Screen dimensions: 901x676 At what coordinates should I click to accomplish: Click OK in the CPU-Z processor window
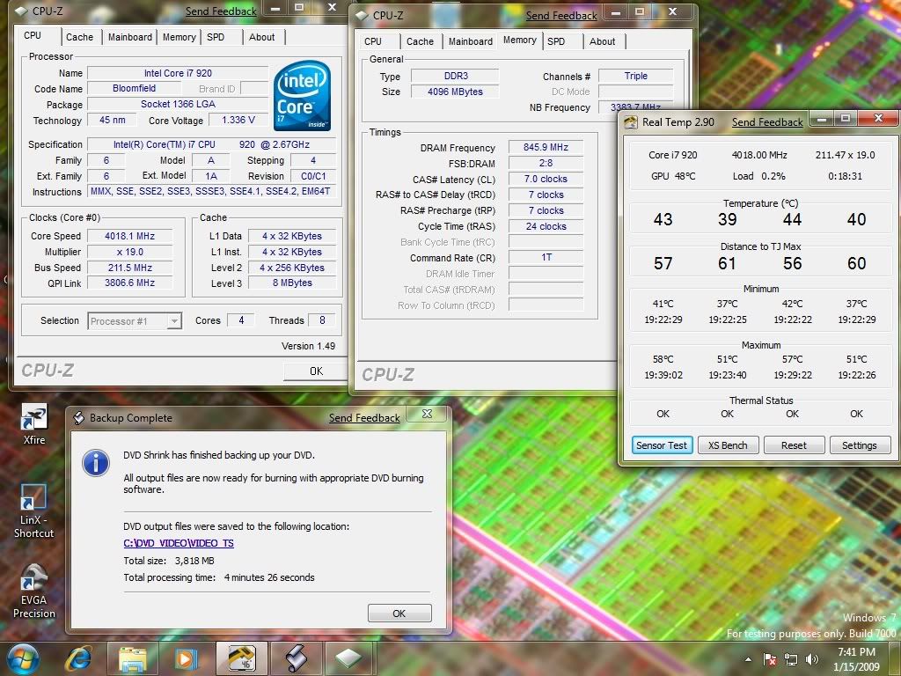pyautogui.click(x=316, y=371)
